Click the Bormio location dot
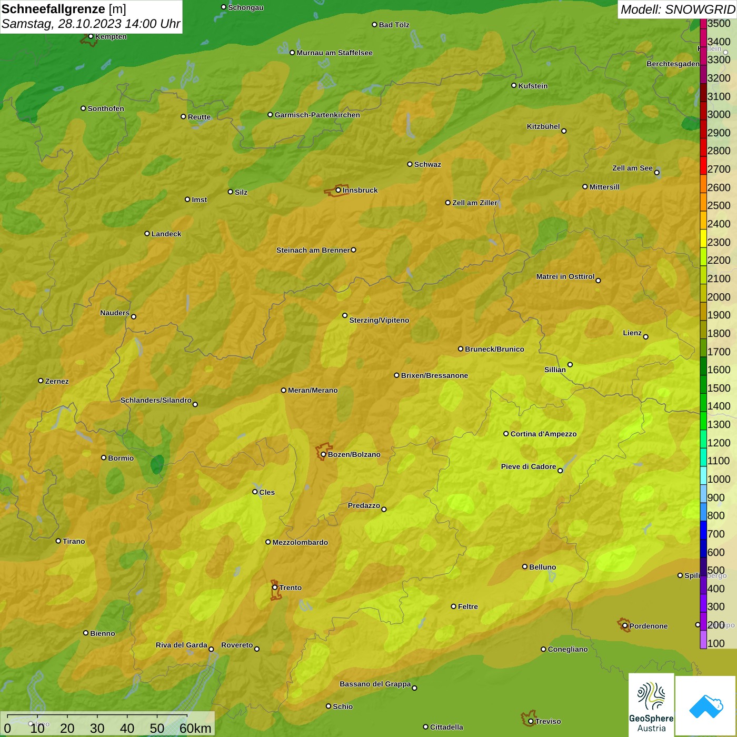 click(104, 457)
